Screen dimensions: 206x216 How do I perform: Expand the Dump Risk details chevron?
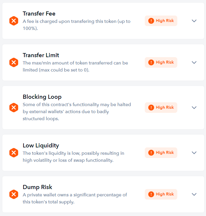tap(194, 194)
